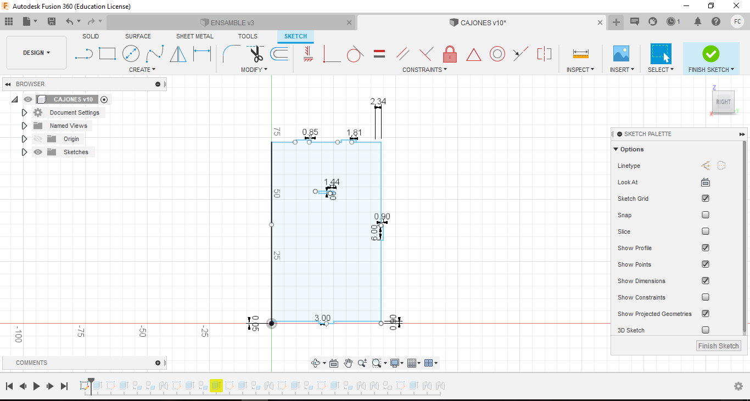Select the Measure tool above Inspect

[580, 54]
